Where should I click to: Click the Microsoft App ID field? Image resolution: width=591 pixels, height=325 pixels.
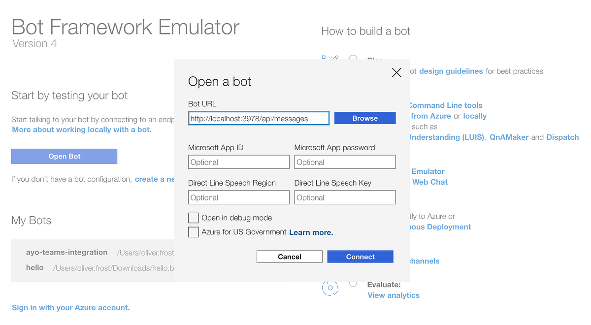(238, 162)
